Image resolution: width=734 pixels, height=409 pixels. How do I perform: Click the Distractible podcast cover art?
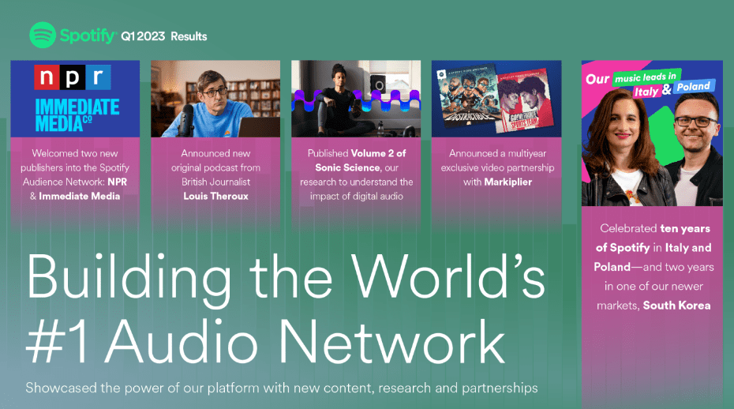click(468, 97)
